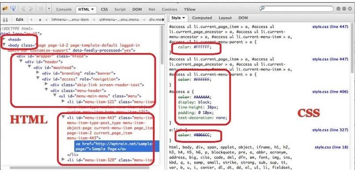
Task: Click the command line lines icon
Action: (x=41, y=9)
